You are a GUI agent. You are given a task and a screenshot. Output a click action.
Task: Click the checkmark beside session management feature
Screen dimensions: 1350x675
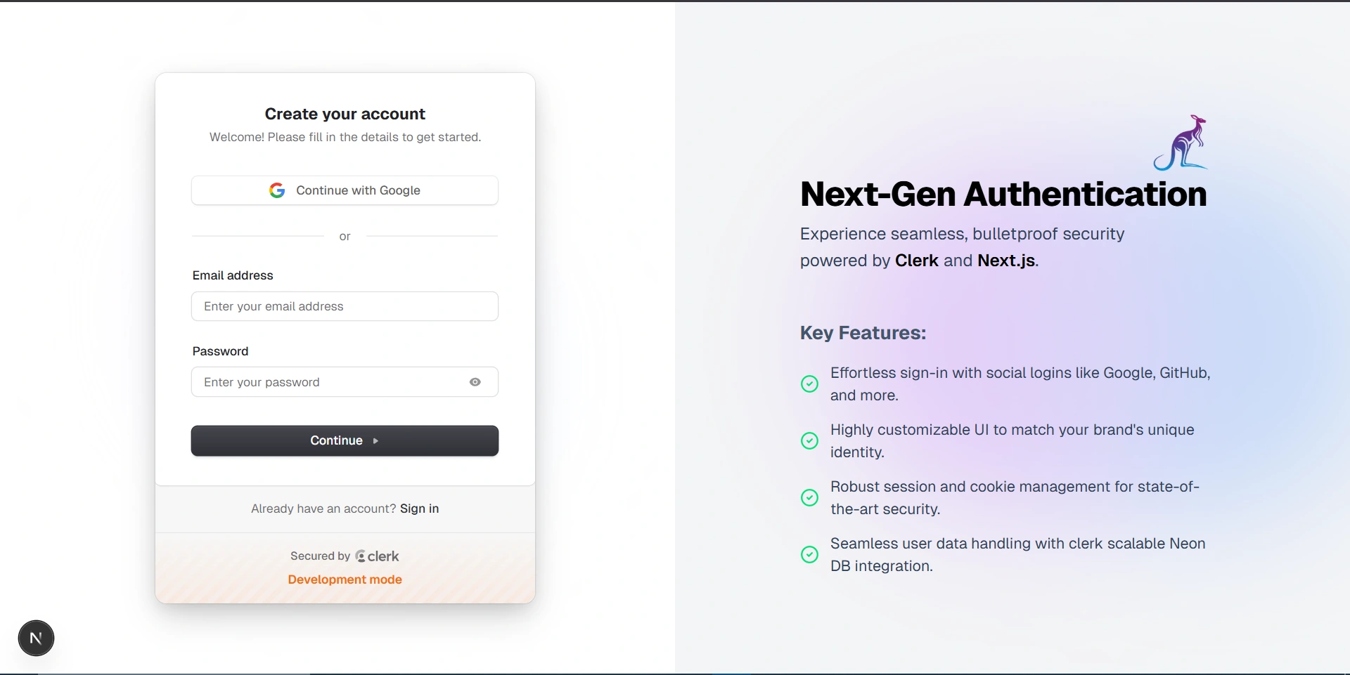pyautogui.click(x=809, y=497)
